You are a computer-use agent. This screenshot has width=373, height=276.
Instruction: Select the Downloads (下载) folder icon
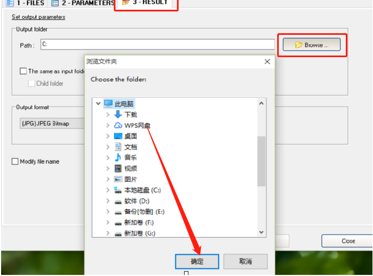pos(118,114)
